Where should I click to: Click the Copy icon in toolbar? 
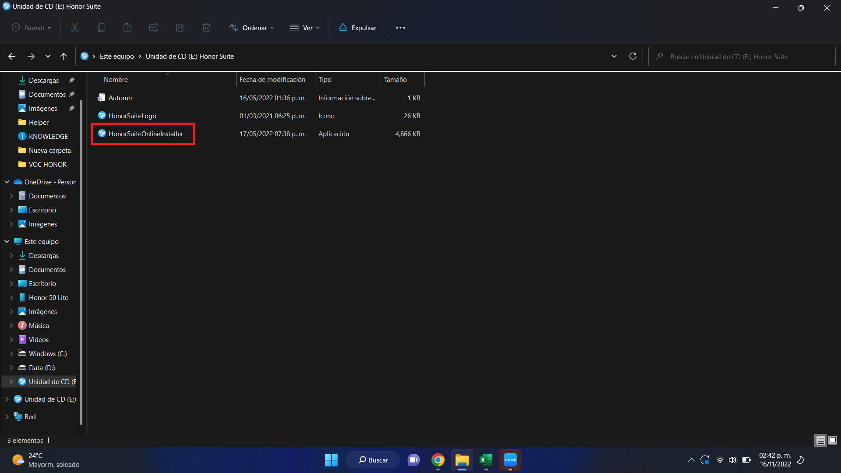tap(101, 28)
